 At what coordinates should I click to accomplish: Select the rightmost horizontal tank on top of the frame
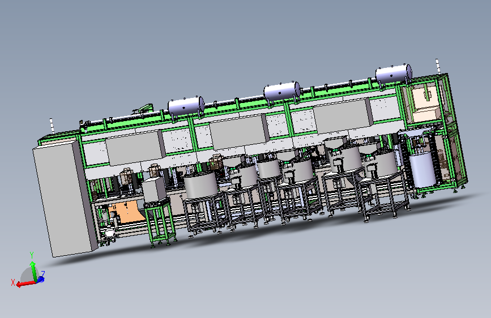tap(394, 74)
